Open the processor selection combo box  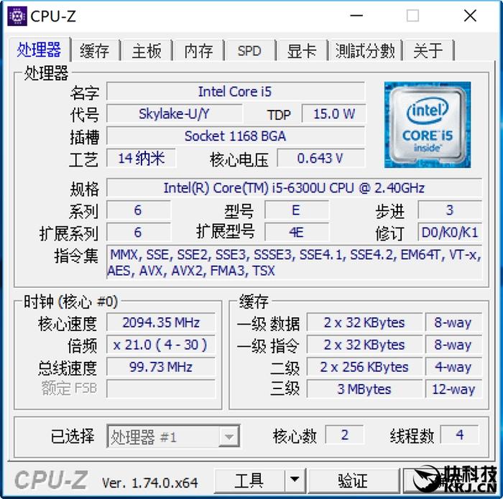173,437
